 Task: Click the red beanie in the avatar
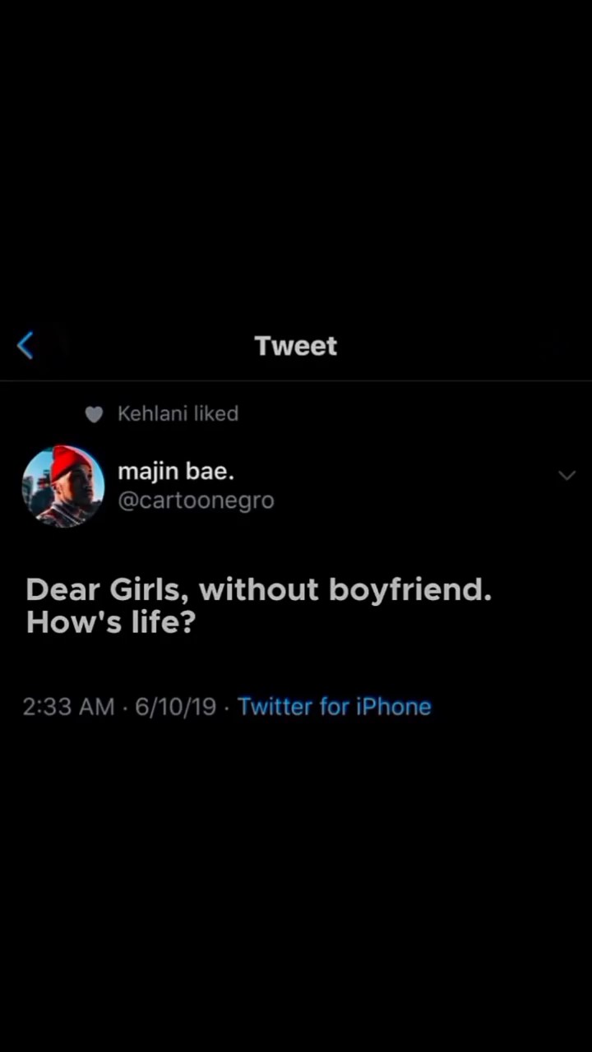coord(68,461)
